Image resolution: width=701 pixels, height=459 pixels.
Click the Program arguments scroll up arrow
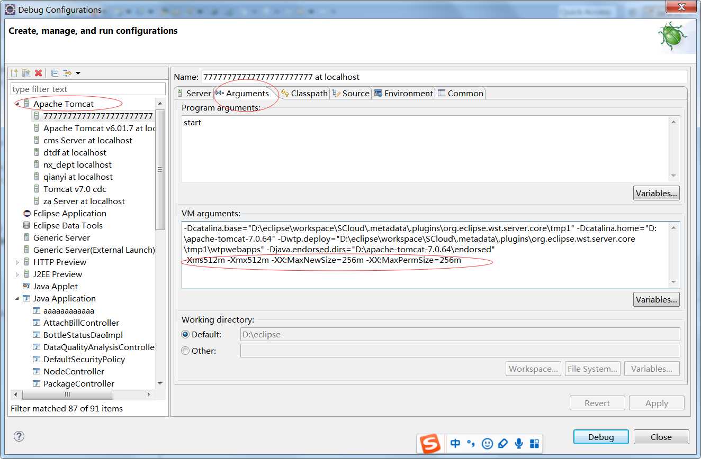coord(674,122)
